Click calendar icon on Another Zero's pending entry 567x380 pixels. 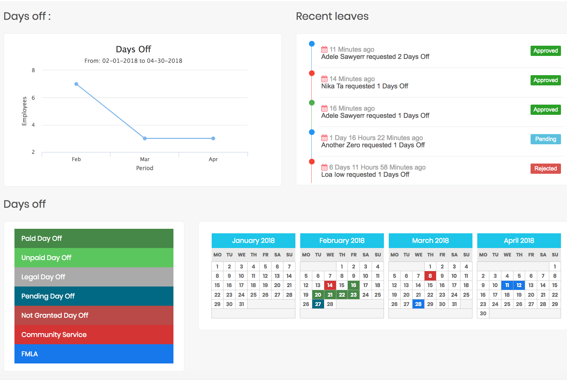(324, 137)
